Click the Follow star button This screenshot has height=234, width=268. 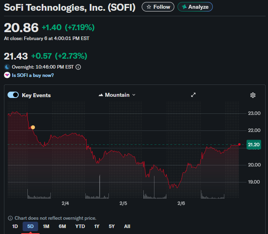click(158, 7)
